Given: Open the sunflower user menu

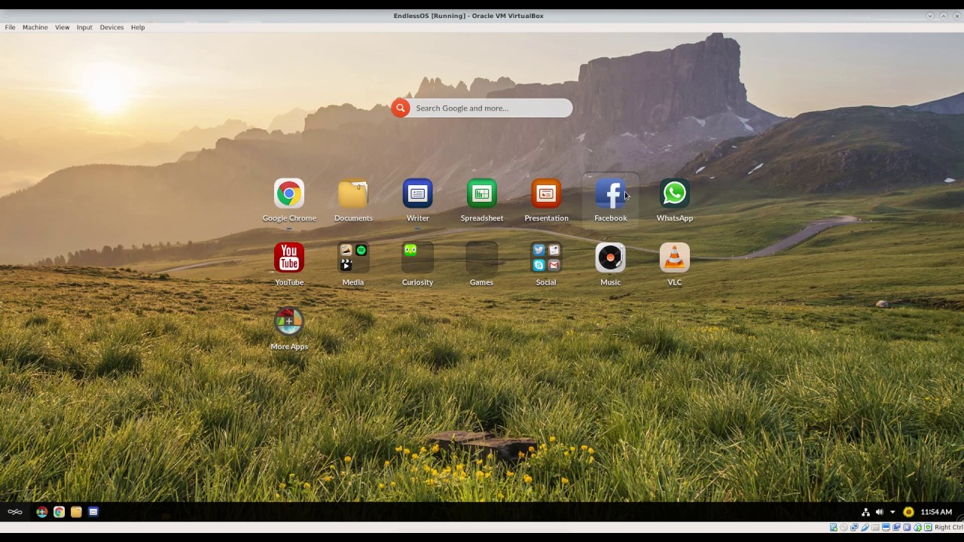Looking at the screenshot, I should coord(908,512).
